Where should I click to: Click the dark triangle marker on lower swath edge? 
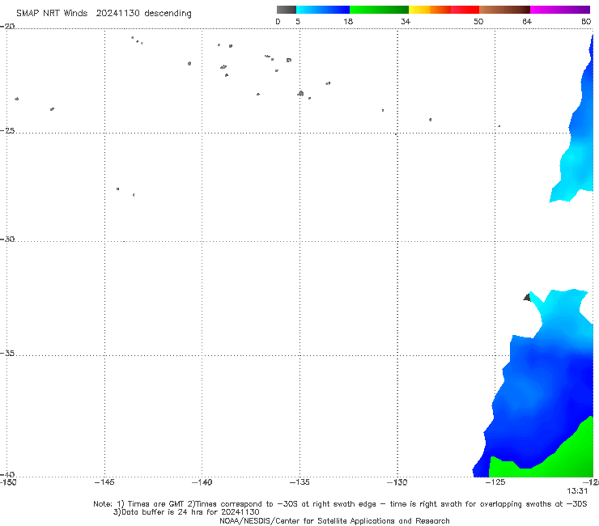527,297
